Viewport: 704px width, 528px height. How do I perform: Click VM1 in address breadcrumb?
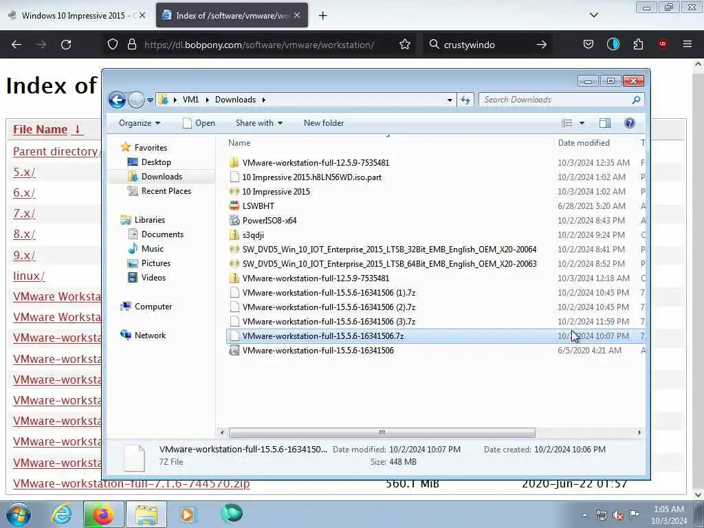[190, 100]
